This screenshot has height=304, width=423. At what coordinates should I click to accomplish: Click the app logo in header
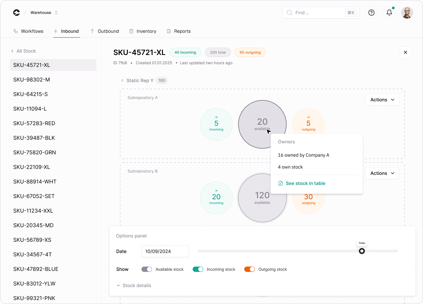point(17,13)
